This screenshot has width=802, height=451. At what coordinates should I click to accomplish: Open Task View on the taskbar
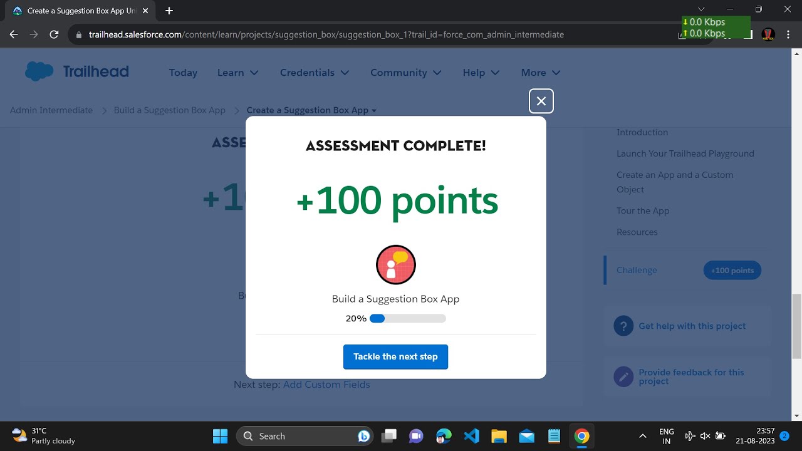[x=389, y=436]
